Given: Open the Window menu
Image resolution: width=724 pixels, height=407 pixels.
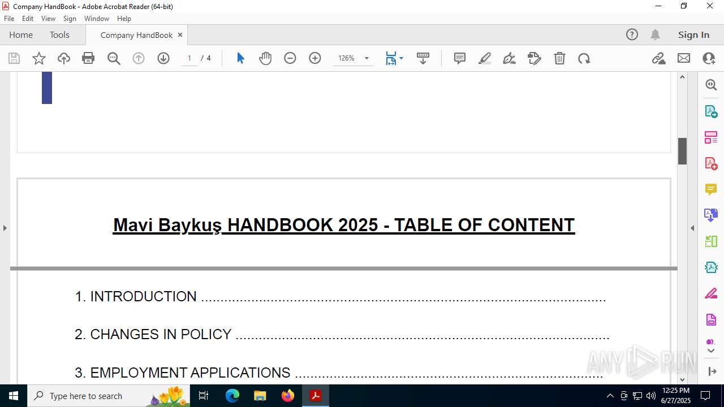Looking at the screenshot, I should pyautogui.click(x=97, y=18).
